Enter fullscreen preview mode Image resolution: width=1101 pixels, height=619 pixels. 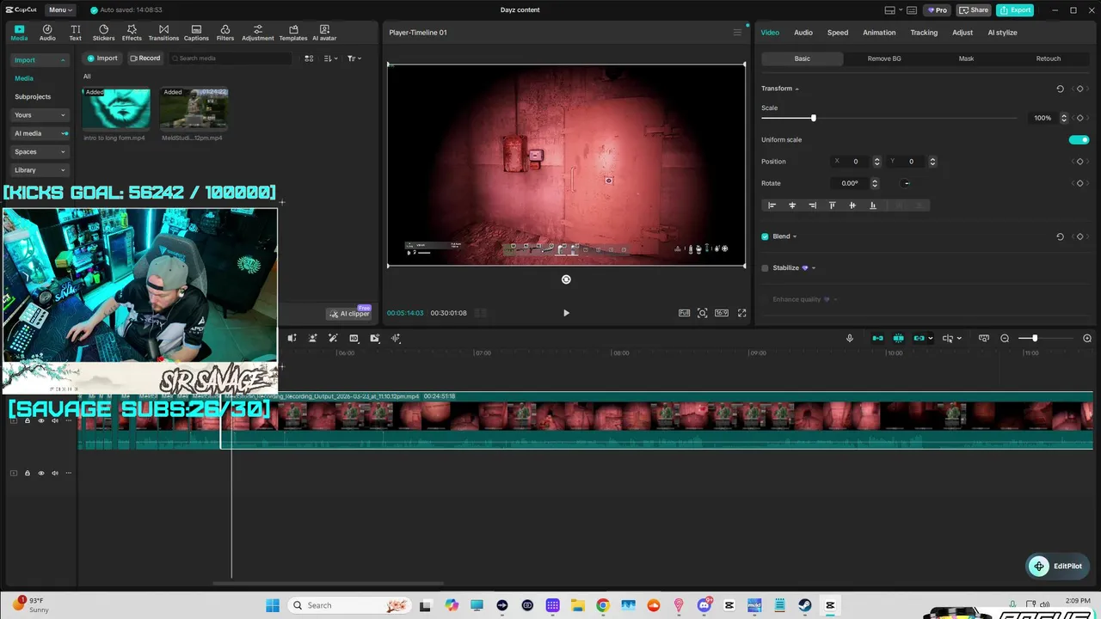741,313
